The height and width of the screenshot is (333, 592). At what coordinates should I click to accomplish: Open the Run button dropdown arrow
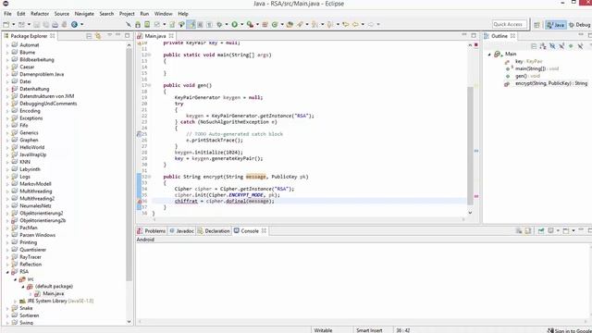[x=241, y=25]
